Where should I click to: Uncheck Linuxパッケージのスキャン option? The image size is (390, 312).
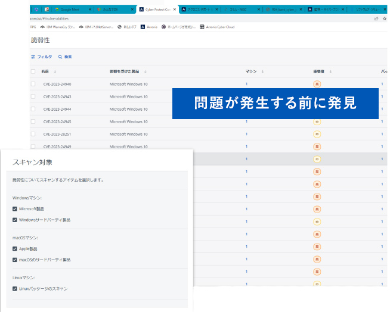[x=15, y=289]
